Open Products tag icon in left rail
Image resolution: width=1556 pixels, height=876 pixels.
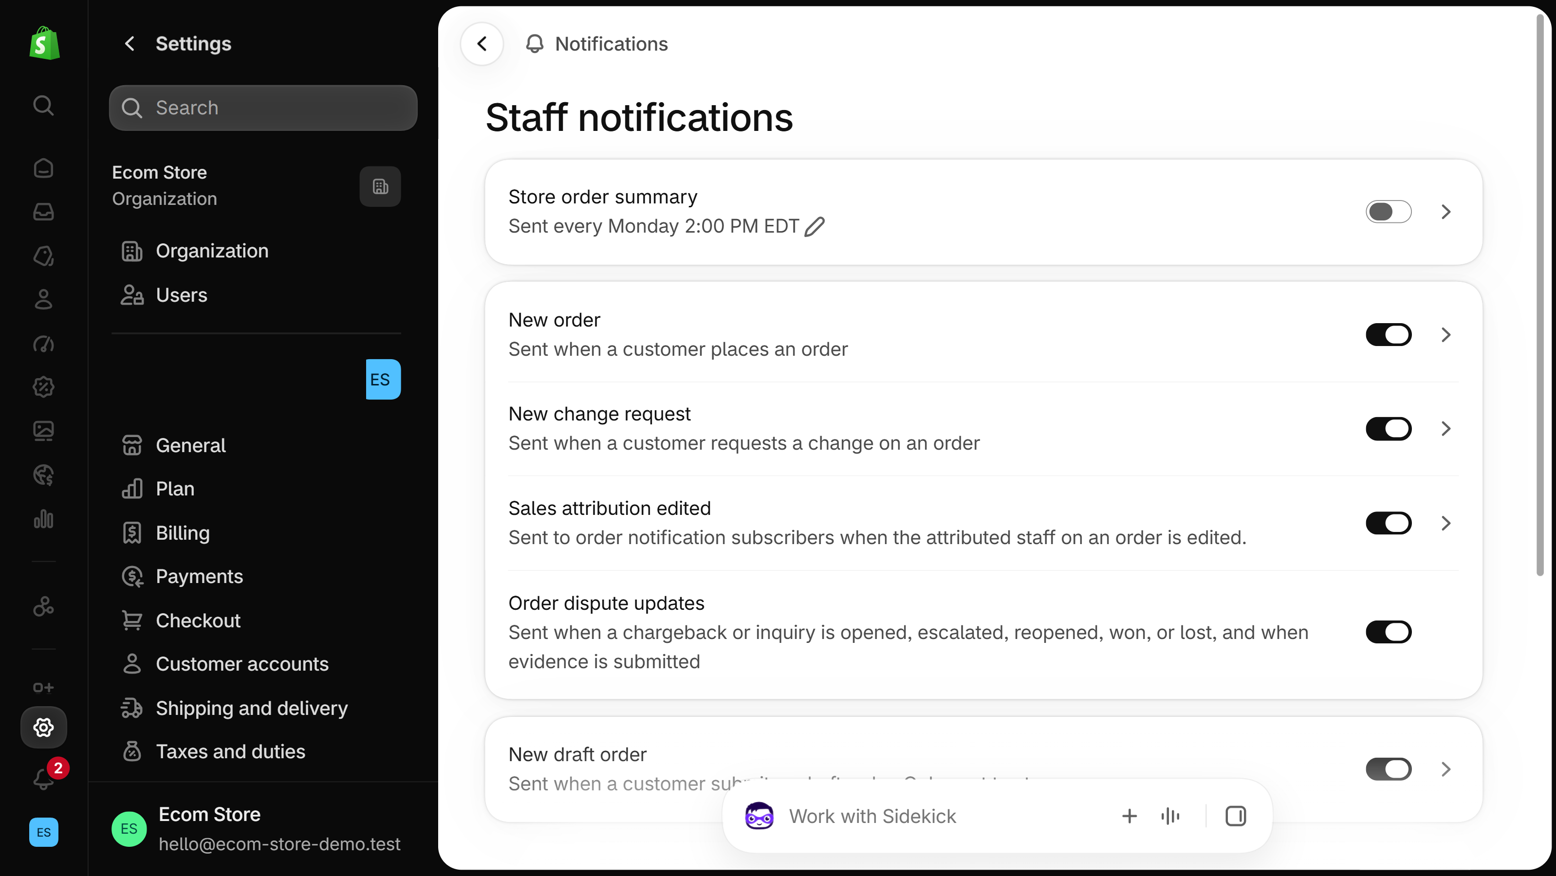(x=43, y=256)
